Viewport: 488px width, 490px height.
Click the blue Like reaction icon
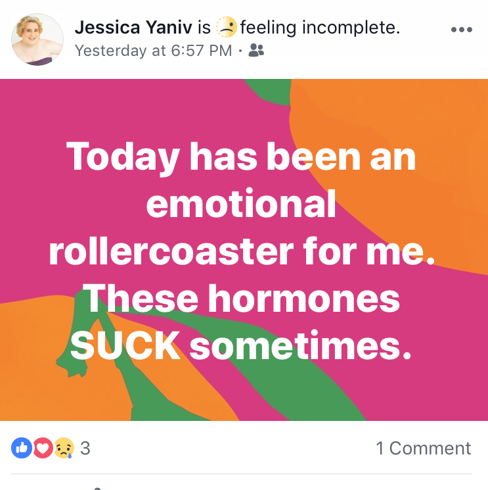point(22,448)
